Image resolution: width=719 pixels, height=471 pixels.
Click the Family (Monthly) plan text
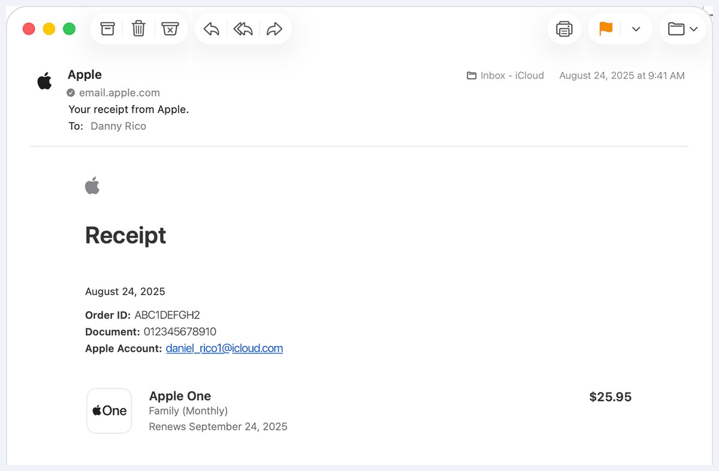coord(188,411)
